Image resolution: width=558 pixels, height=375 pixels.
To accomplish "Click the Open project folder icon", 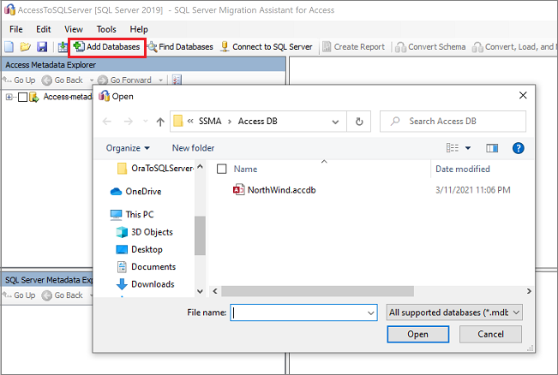I will point(26,46).
